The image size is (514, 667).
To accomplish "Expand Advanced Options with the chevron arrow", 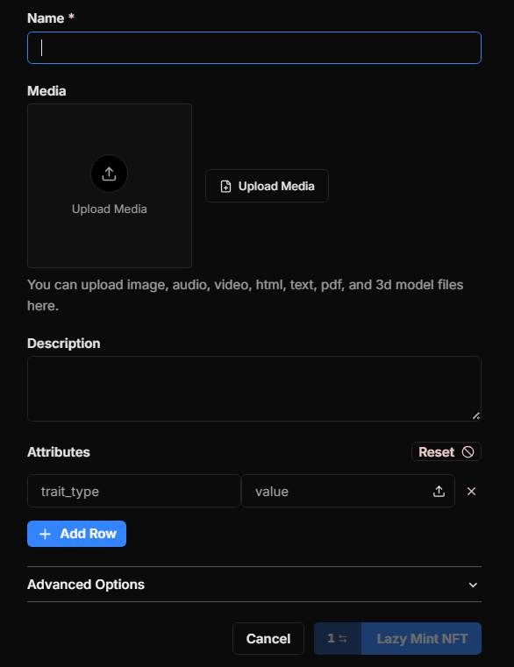I will (473, 585).
